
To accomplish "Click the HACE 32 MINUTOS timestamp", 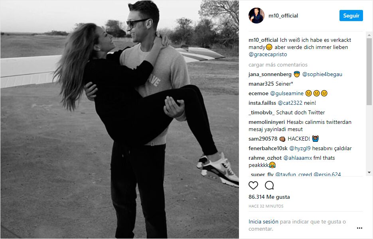I will (266, 206).
